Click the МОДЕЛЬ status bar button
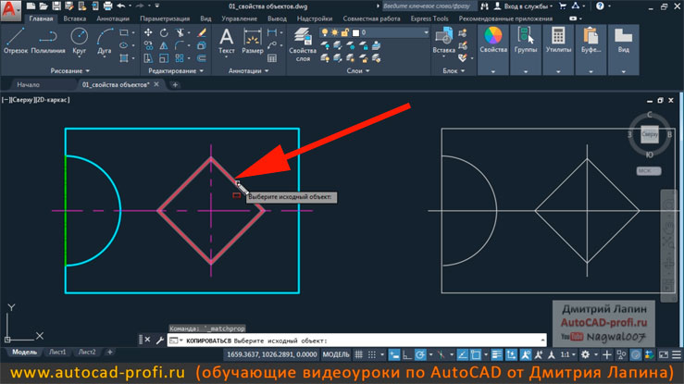This screenshot has width=684, height=384. click(x=336, y=354)
